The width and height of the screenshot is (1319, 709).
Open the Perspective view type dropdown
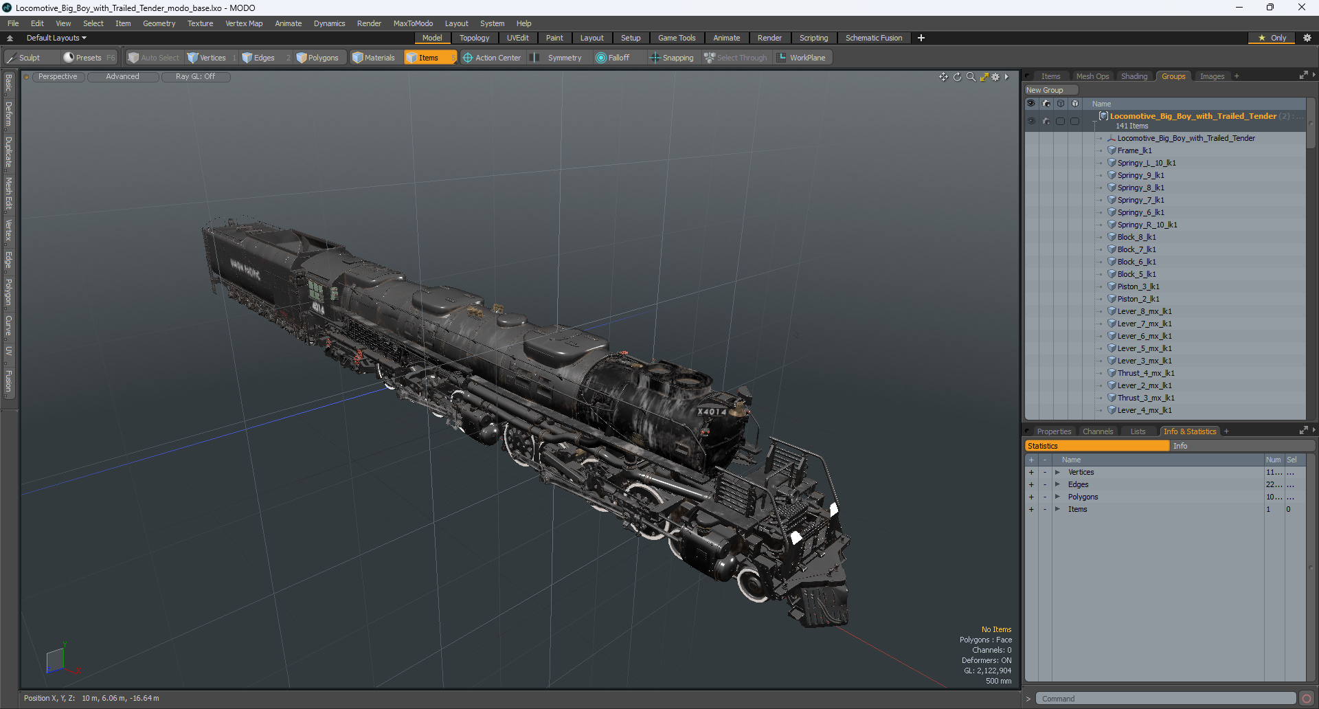tap(58, 77)
